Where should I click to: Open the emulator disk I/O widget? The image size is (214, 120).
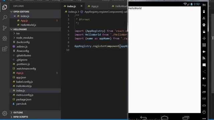click(204, 52)
